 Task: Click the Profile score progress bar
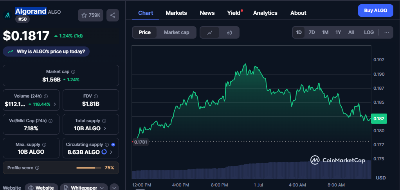[x=89, y=168]
